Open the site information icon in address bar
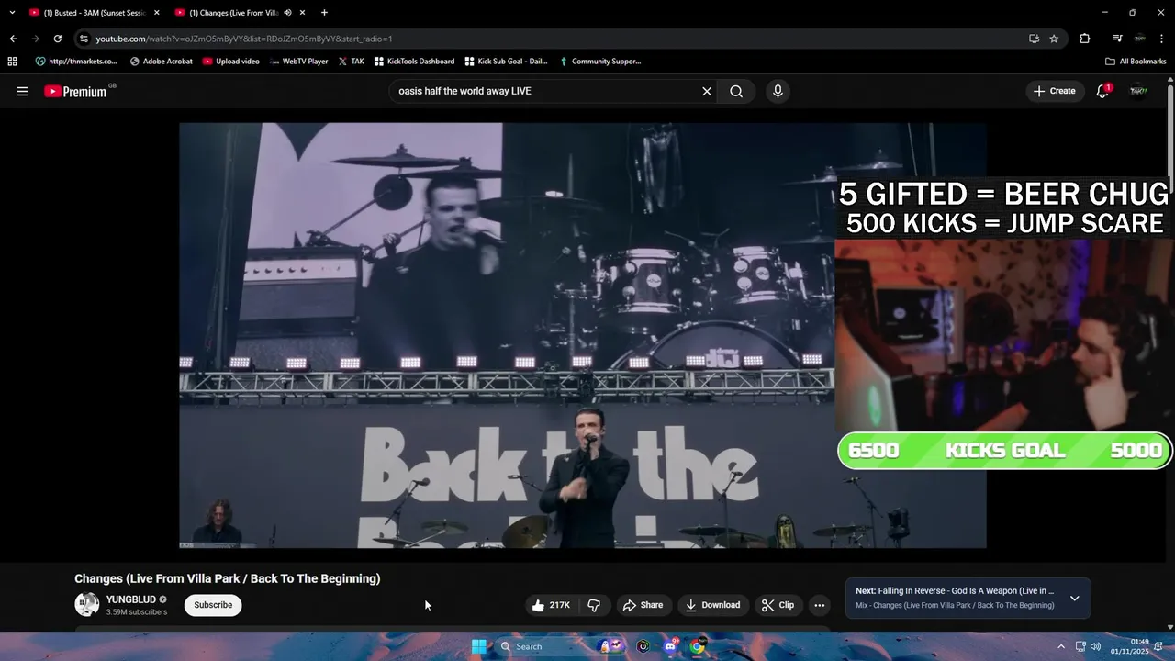Image resolution: width=1175 pixels, height=661 pixels. point(84,39)
